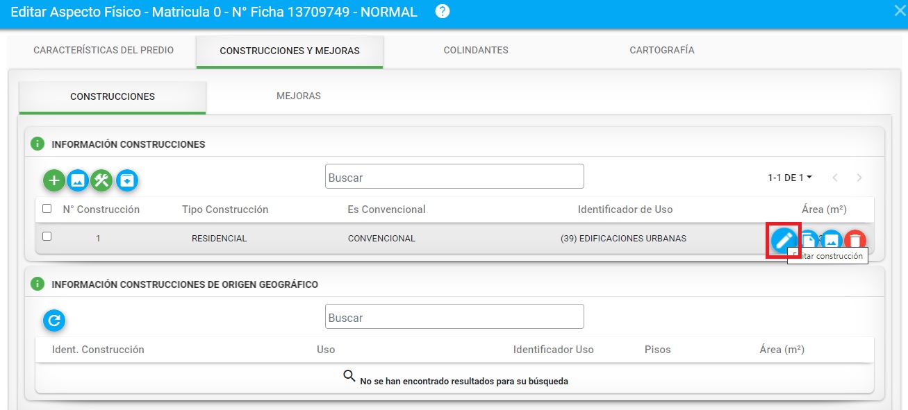Click first table's Identificador de Uso header
The width and height of the screenshot is (908, 410).
625,210
